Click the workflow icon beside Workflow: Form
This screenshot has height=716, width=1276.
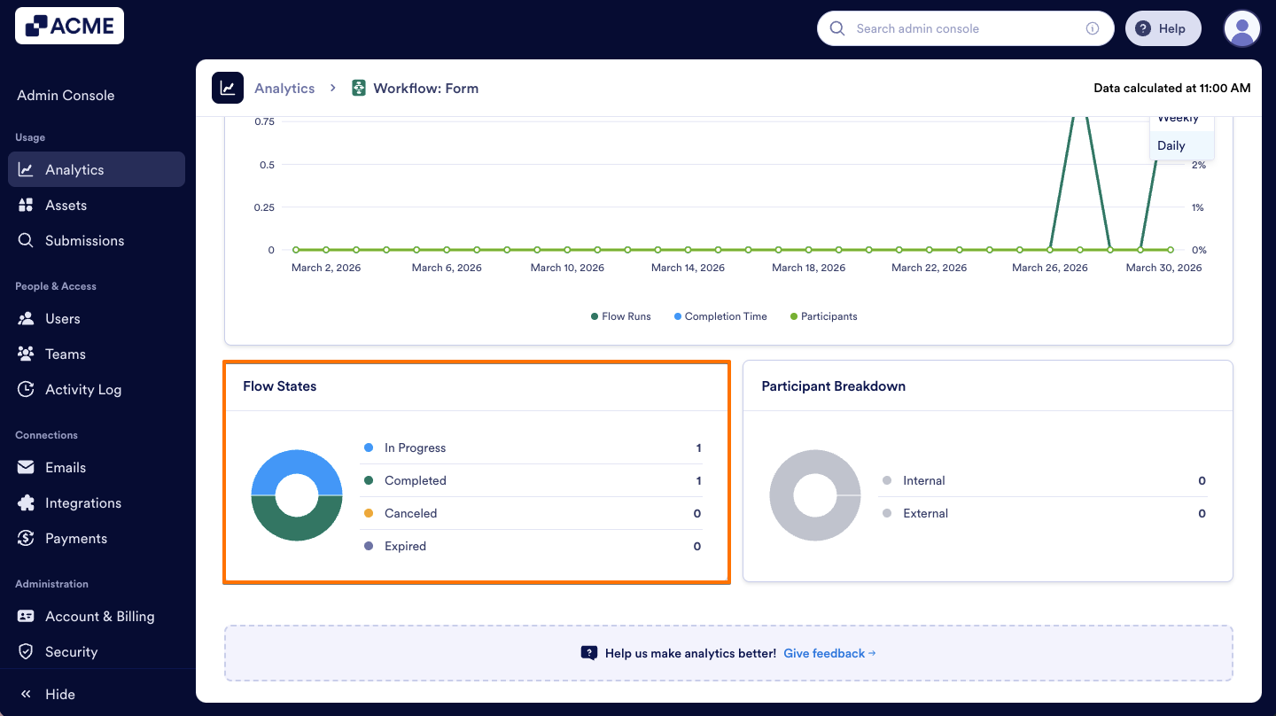pyautogui.click(x=358, y=88)
